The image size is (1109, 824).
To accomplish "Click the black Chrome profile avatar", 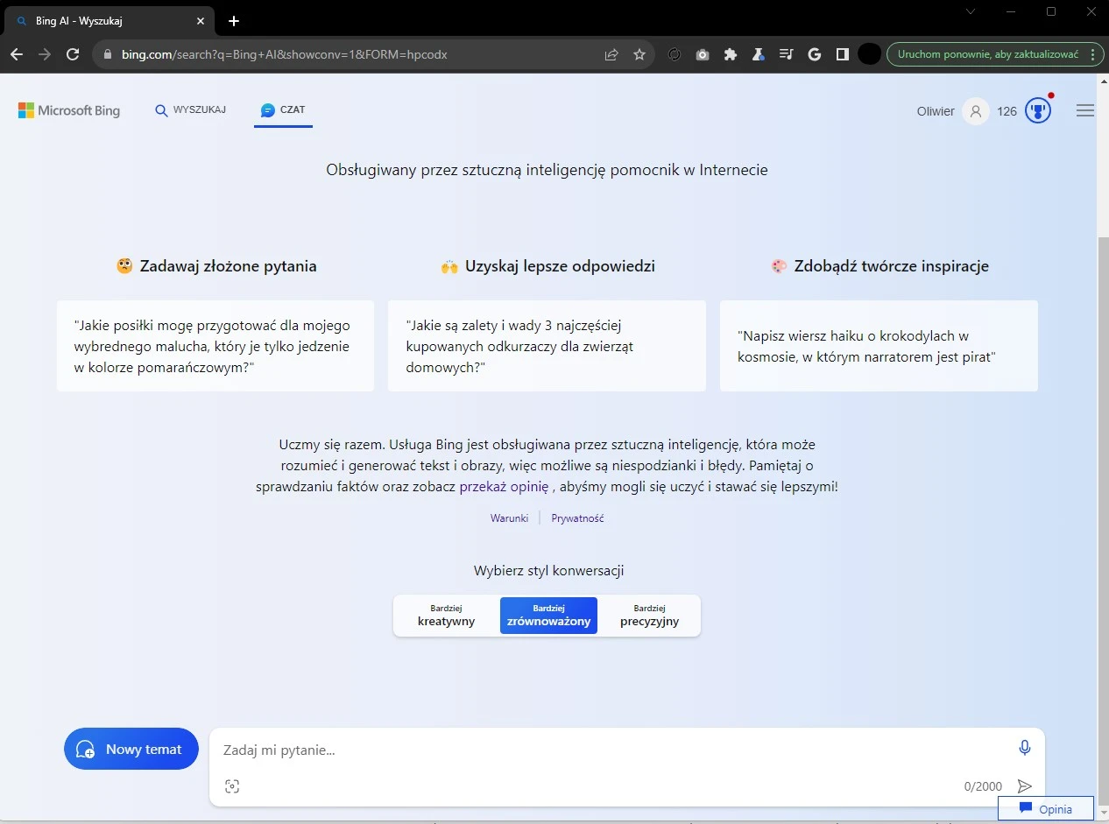I will click(x=869, y=54).
